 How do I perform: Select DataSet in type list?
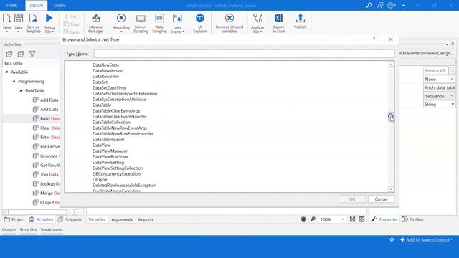point(100,82)
